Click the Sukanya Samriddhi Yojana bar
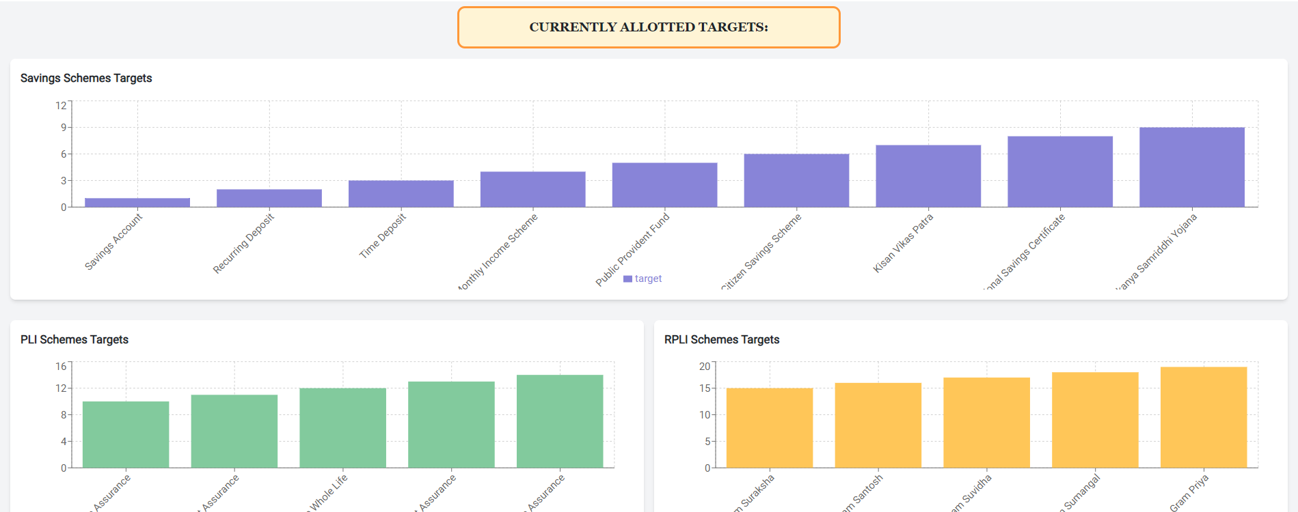Image resolution: width=1298 pixels, height=512 pixels. [x=1192, y=167]
